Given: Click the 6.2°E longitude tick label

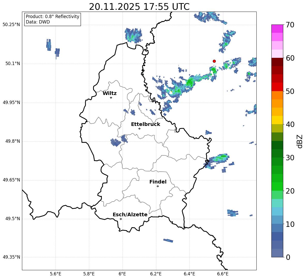Looking at the screenshot, I should pos(156,274).
